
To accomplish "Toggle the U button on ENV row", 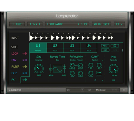I will [23, 60].
